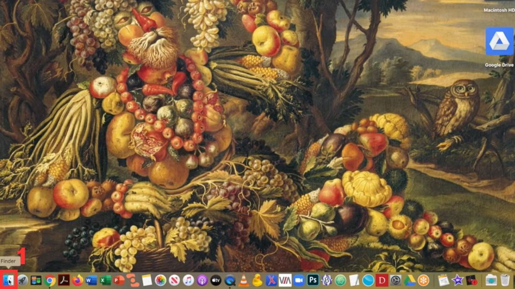
Task: Start PowerPoint from the Dock
Action: 119,280
